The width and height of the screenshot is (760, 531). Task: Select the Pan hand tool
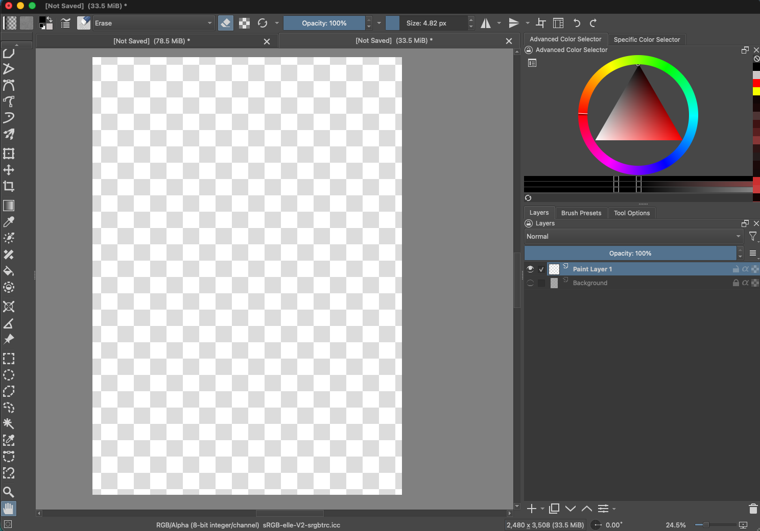tap(9, 509)
